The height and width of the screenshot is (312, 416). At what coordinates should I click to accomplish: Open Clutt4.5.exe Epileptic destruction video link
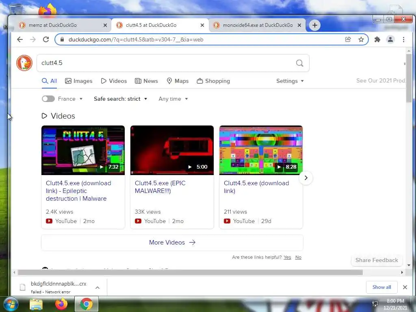coord(78,191)
